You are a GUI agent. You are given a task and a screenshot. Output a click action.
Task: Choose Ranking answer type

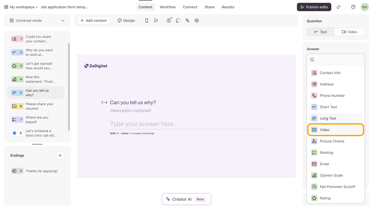pos(336,153)
